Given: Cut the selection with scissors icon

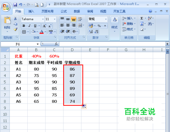Looking at the screenshot, I should pos(15,19).
